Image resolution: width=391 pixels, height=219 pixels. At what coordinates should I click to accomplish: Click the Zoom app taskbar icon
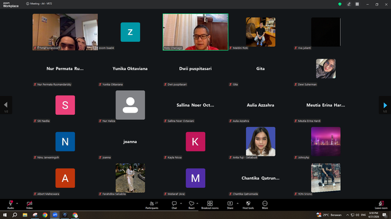pyautogui.click(x=55, y=215)
